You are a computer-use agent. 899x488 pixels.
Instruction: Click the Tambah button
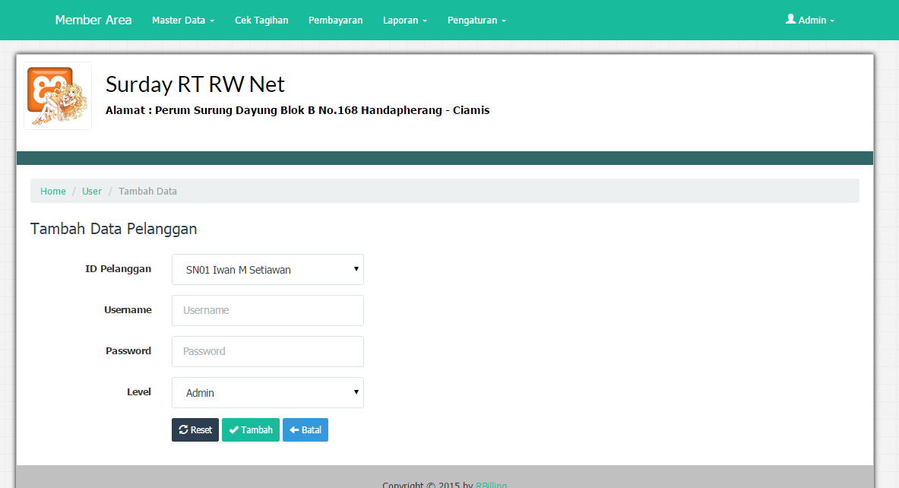coord(250,429)
